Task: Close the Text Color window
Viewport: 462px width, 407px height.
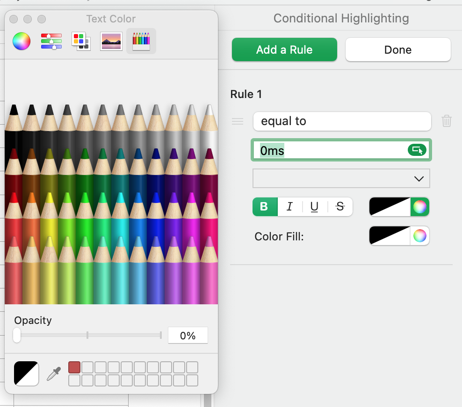Action: click(x=14, y=19)
